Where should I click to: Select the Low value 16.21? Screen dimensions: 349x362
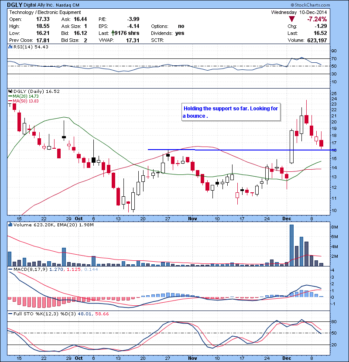click(x=43, y=33)
